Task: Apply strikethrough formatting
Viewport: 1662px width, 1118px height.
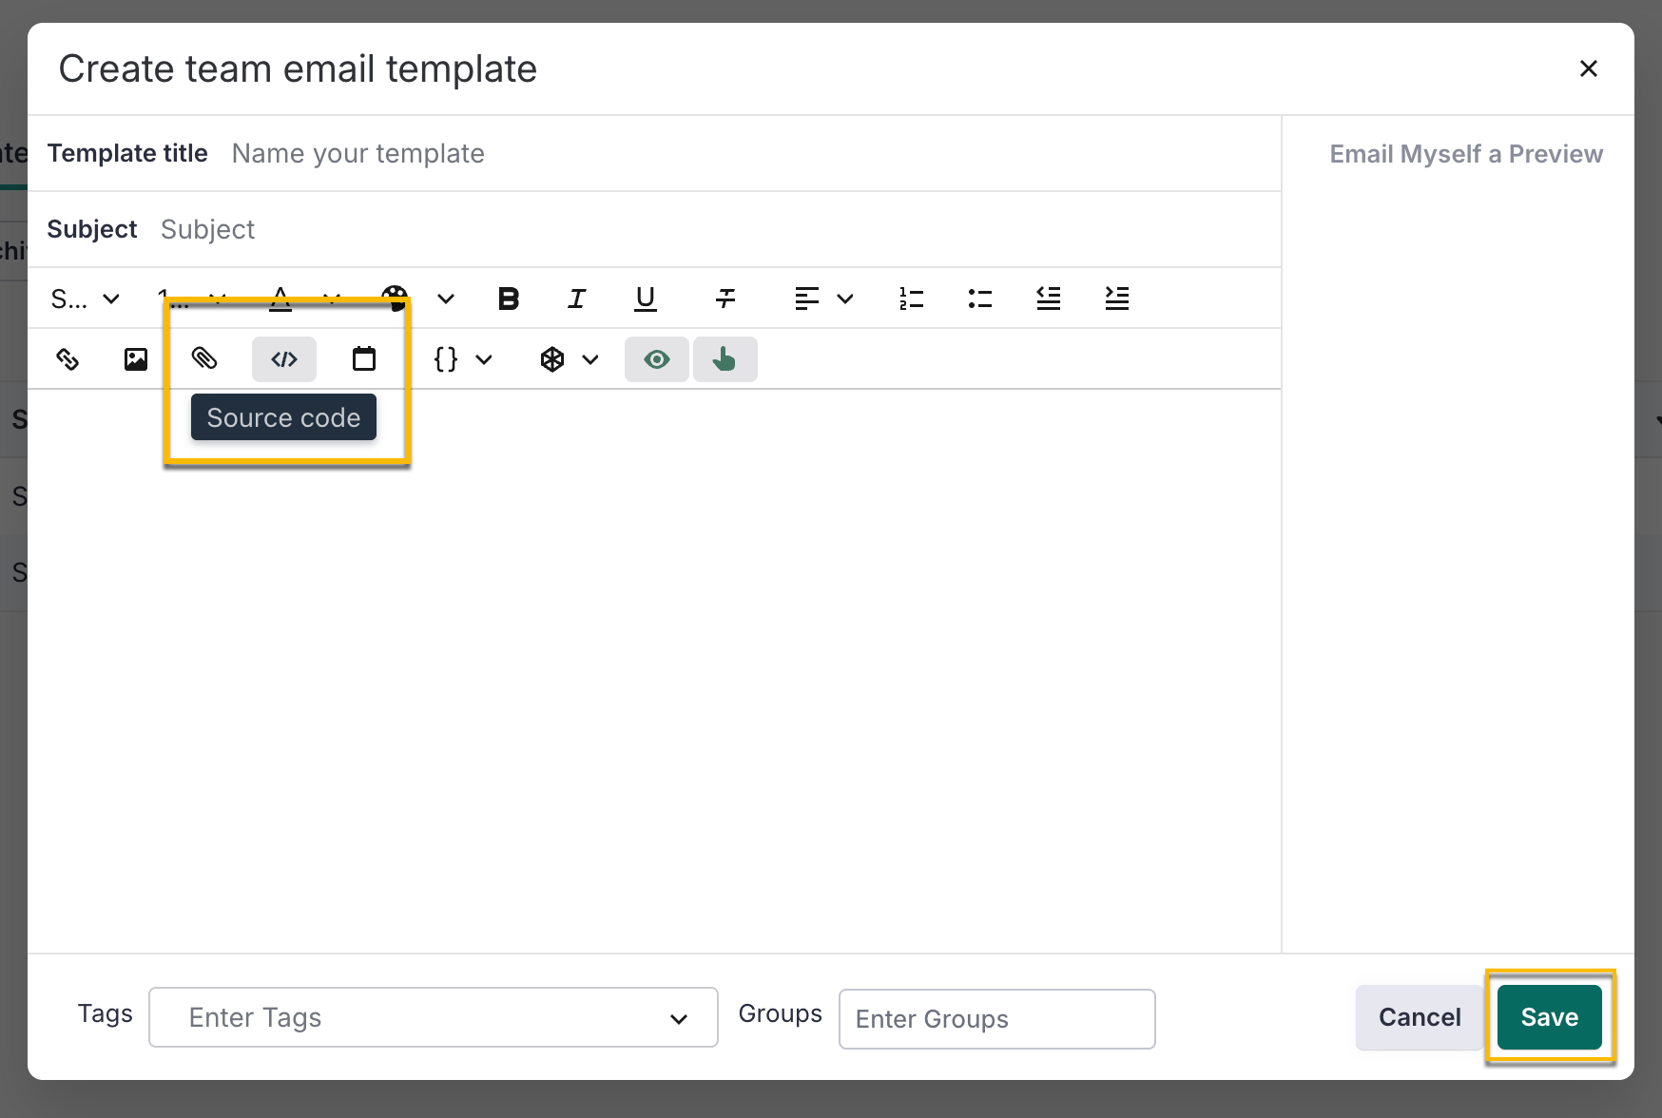Action: coord(725,298)
